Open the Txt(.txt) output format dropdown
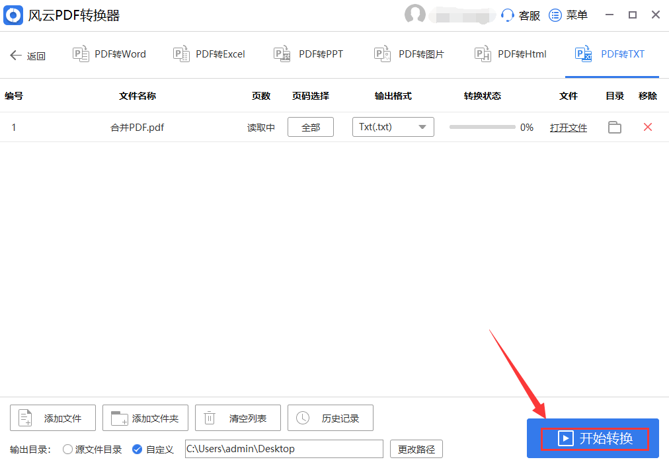 (x=393, y=127)
